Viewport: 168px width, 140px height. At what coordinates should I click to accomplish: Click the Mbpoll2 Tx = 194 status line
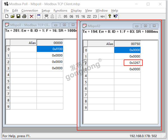click(120, 32)
